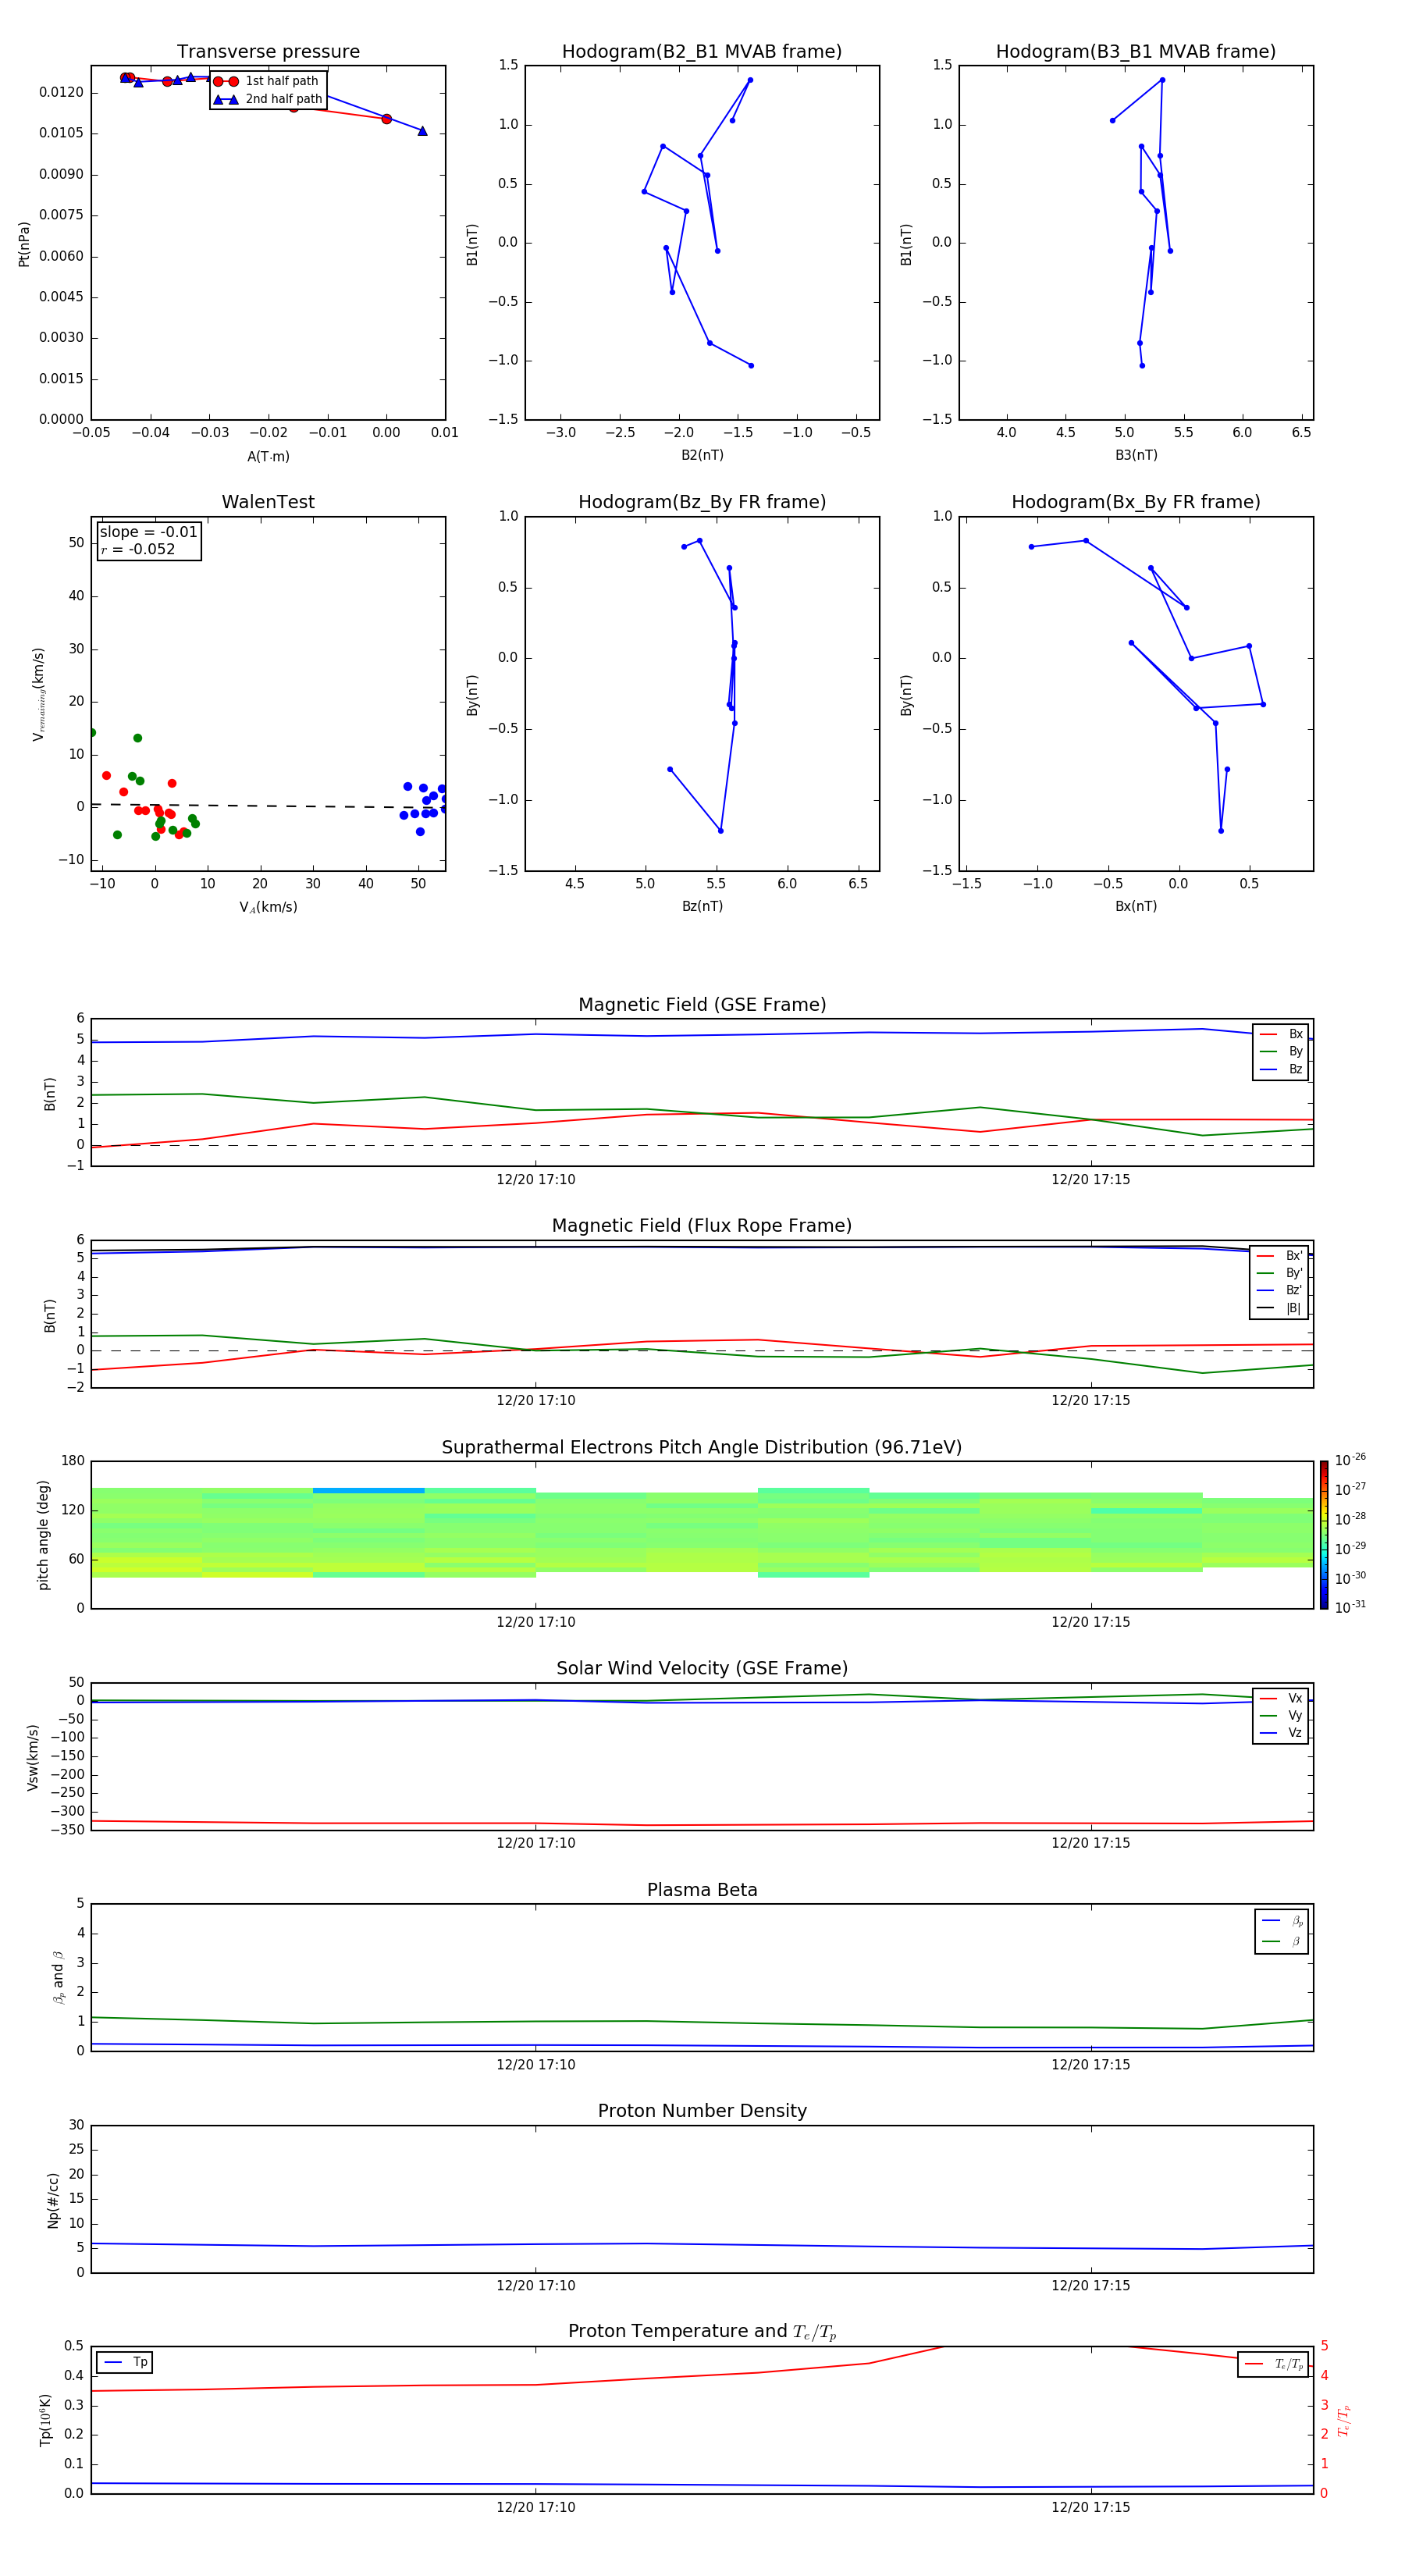Click the pitch angle flux colorbar
Viewport: 1405px width, 2576px height.
(1324, 1535)
